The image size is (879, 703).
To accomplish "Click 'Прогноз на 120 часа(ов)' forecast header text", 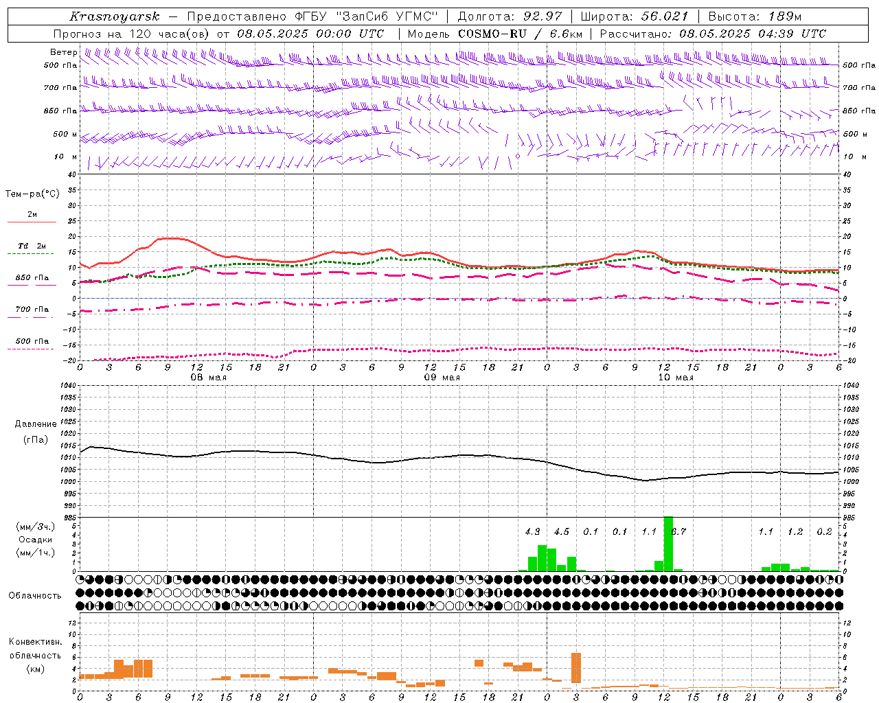I will click(133, 34).
